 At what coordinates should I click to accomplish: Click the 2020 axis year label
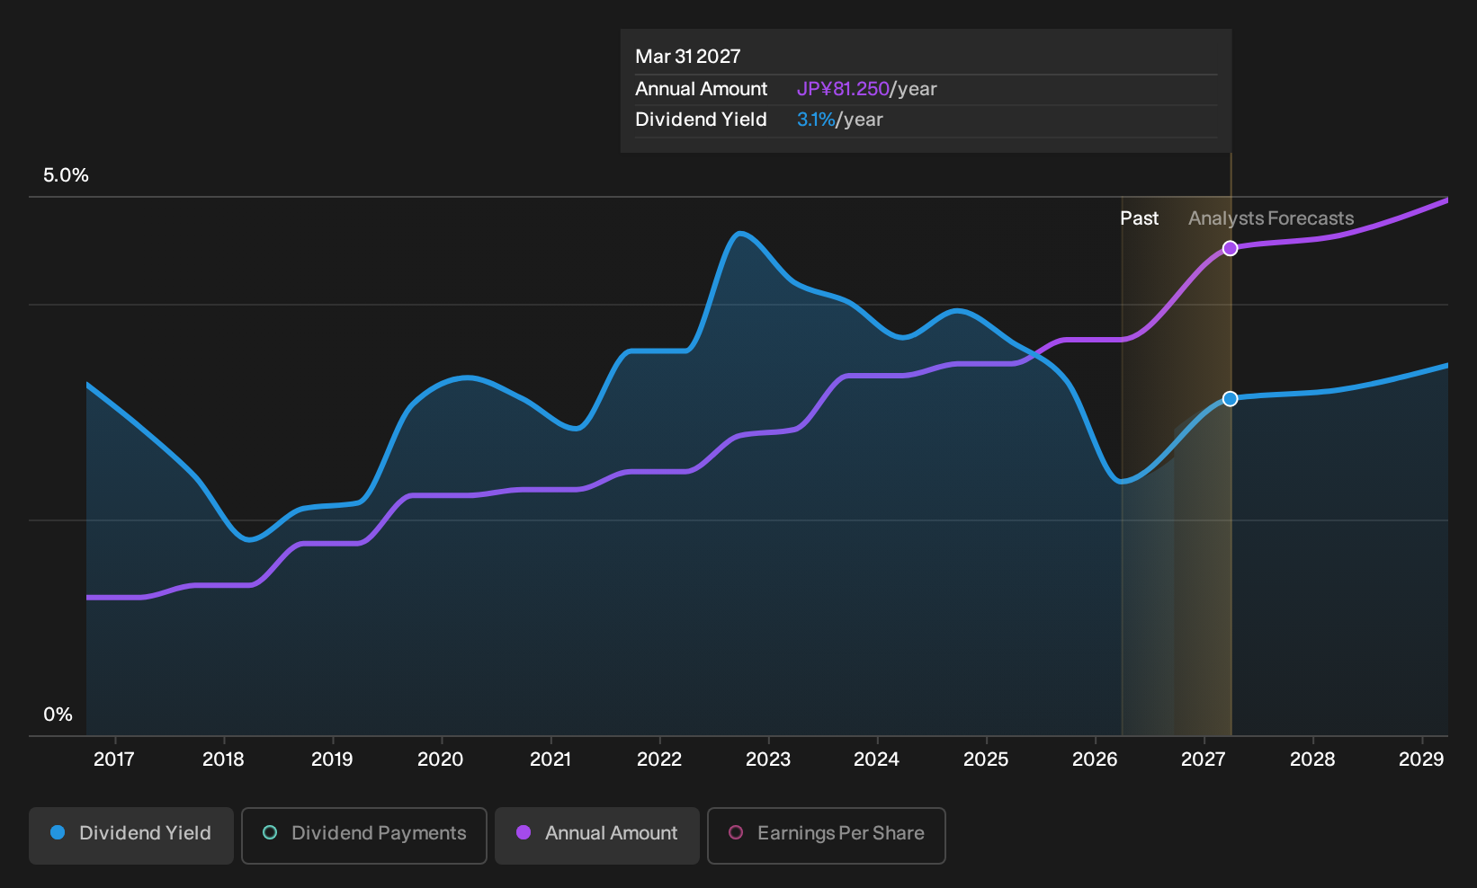pyautogui.click(x=441, y=759)
